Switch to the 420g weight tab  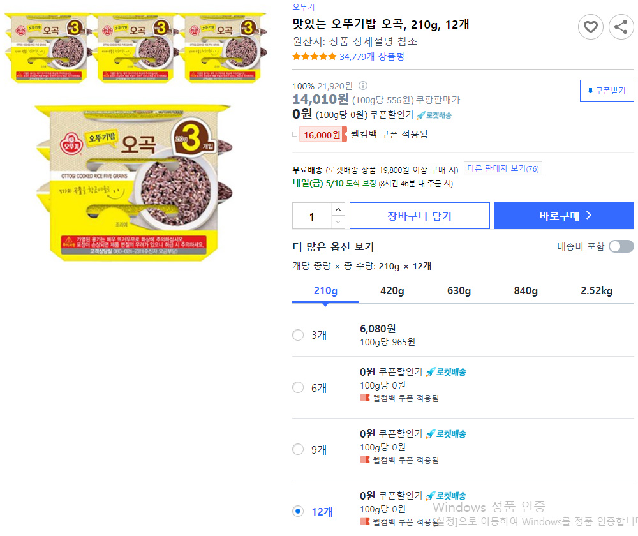(392, 290)
